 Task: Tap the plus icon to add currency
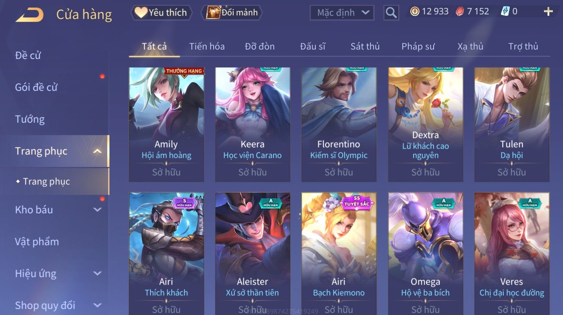click(x=548, y=12)
